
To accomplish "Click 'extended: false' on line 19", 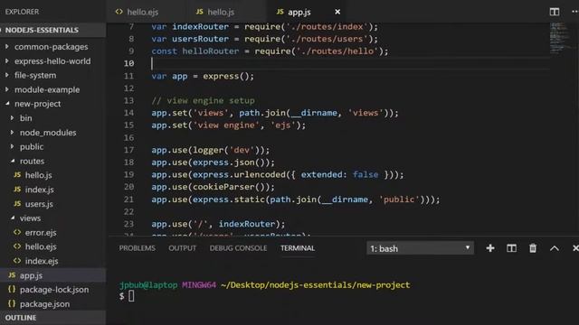I will point(340,174).
